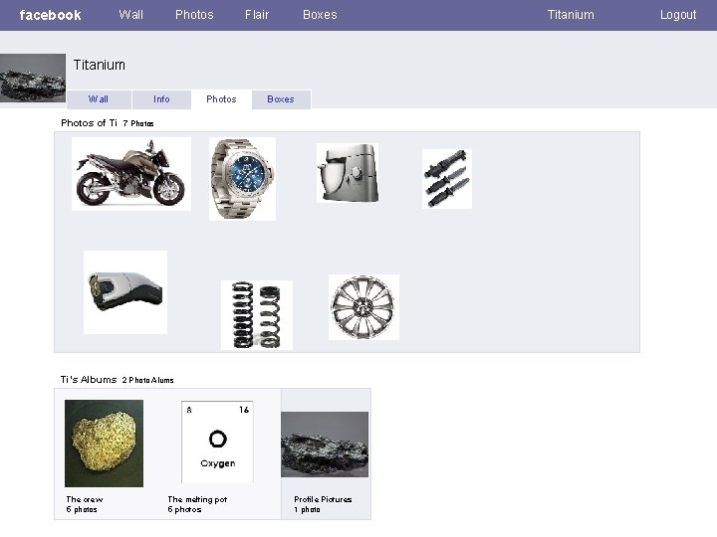Click the Ti's Albums heading
717x537 pixels.
[x=89, y=380]
